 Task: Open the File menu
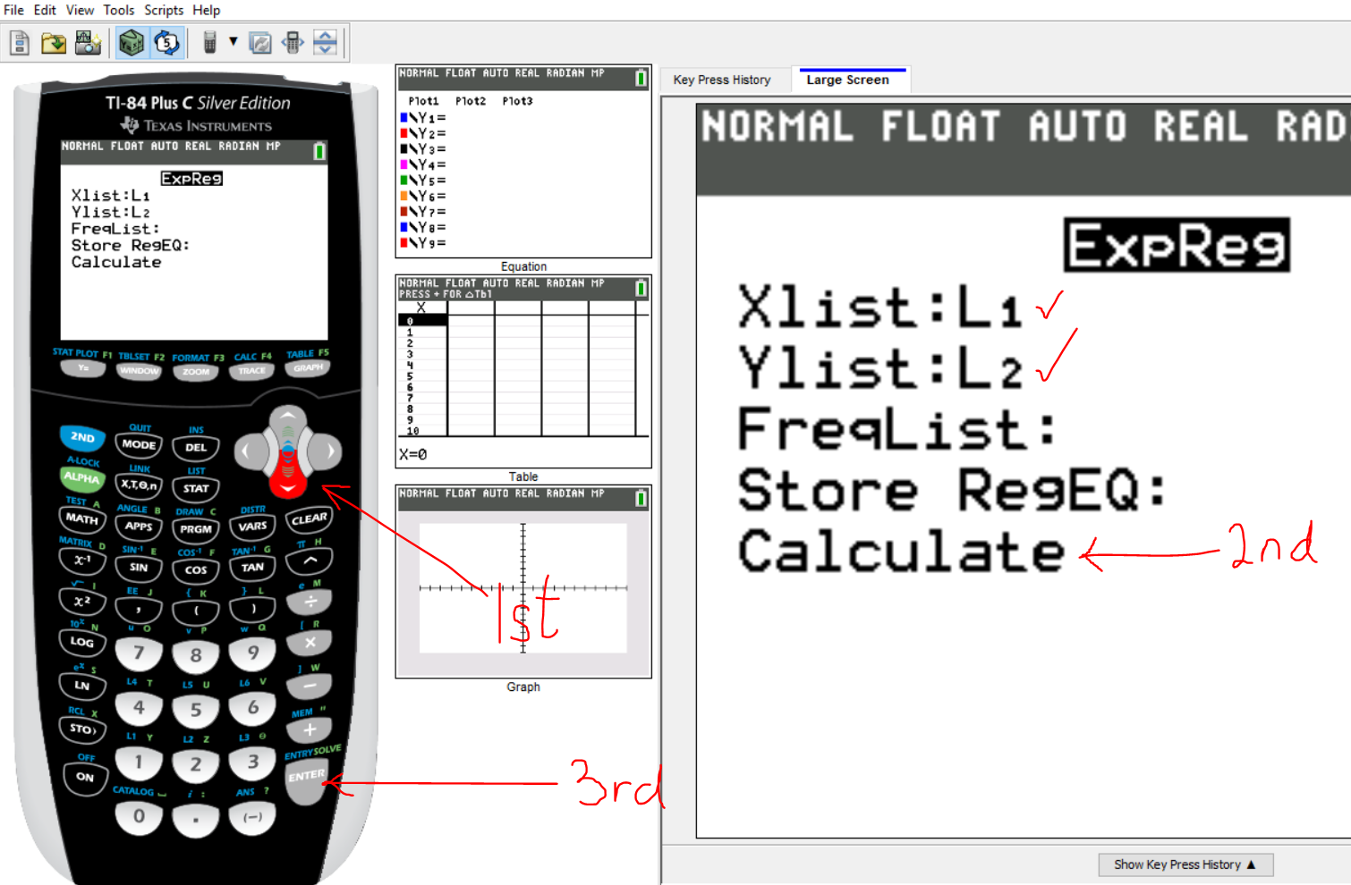[x=13, y=10]
